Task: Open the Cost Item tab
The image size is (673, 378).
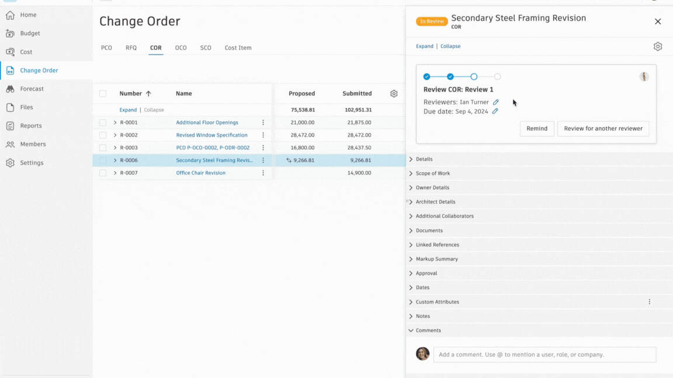Action: 238,48
